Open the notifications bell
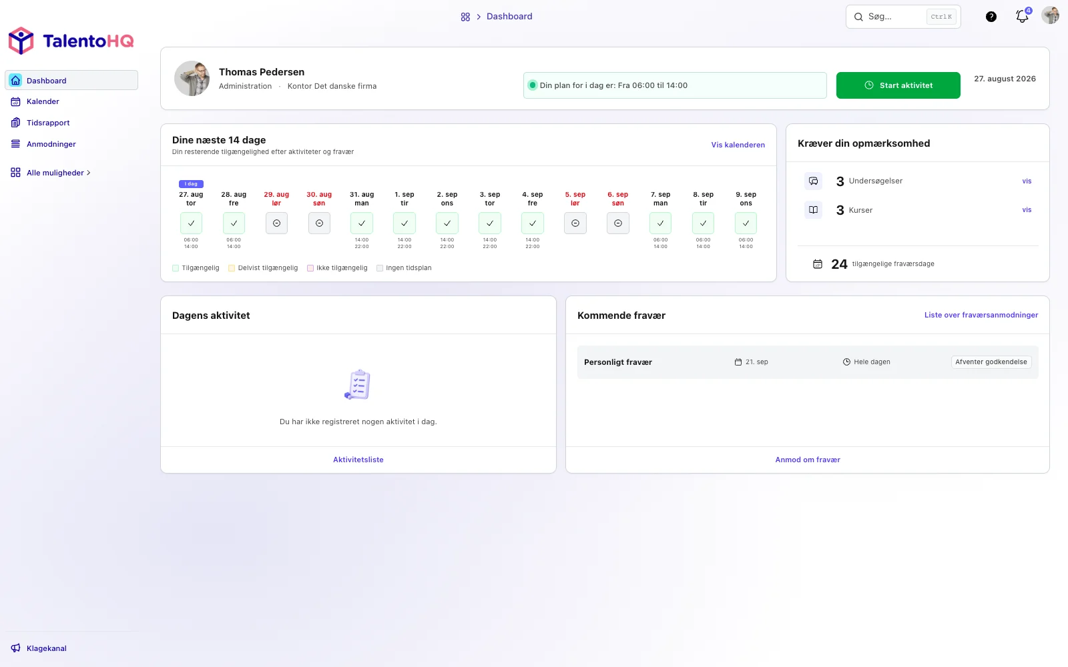1068x667 pixels. (1022, 16)
